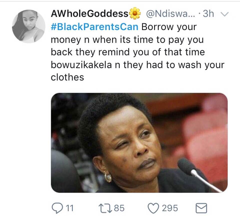The width and height of the screenshot is (240, 216).
Task: Click the word 'clothes' ending the tweet
Action: click(x=67, y=77)
